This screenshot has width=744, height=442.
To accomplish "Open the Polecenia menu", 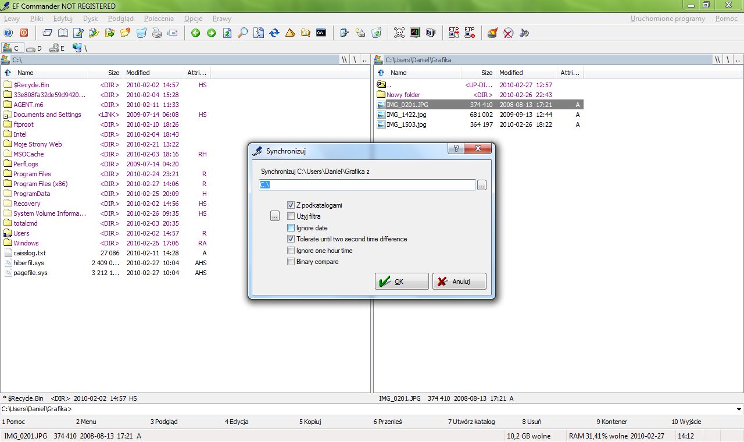I will pyautogui.click(x=159, y=19).
